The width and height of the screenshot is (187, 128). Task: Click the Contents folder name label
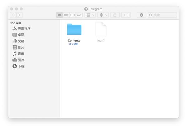click(x=74, y=41)
